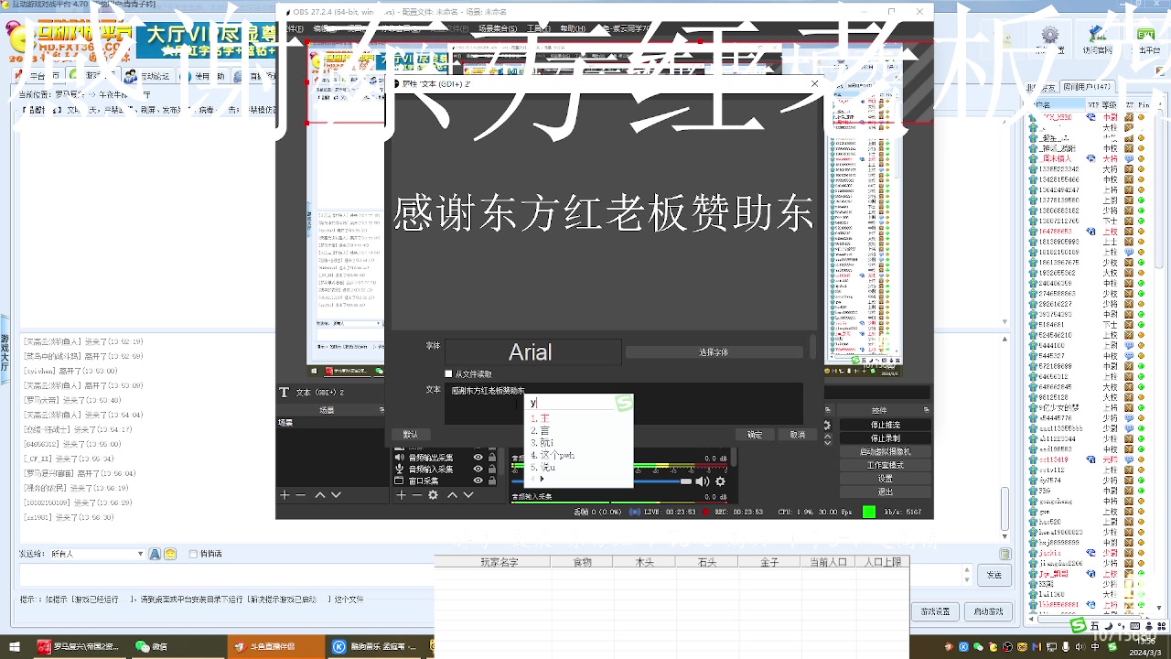Click the lock icon beside 窗口采集 source
This screenshot has height=659, width=1171.
[492, 481]
